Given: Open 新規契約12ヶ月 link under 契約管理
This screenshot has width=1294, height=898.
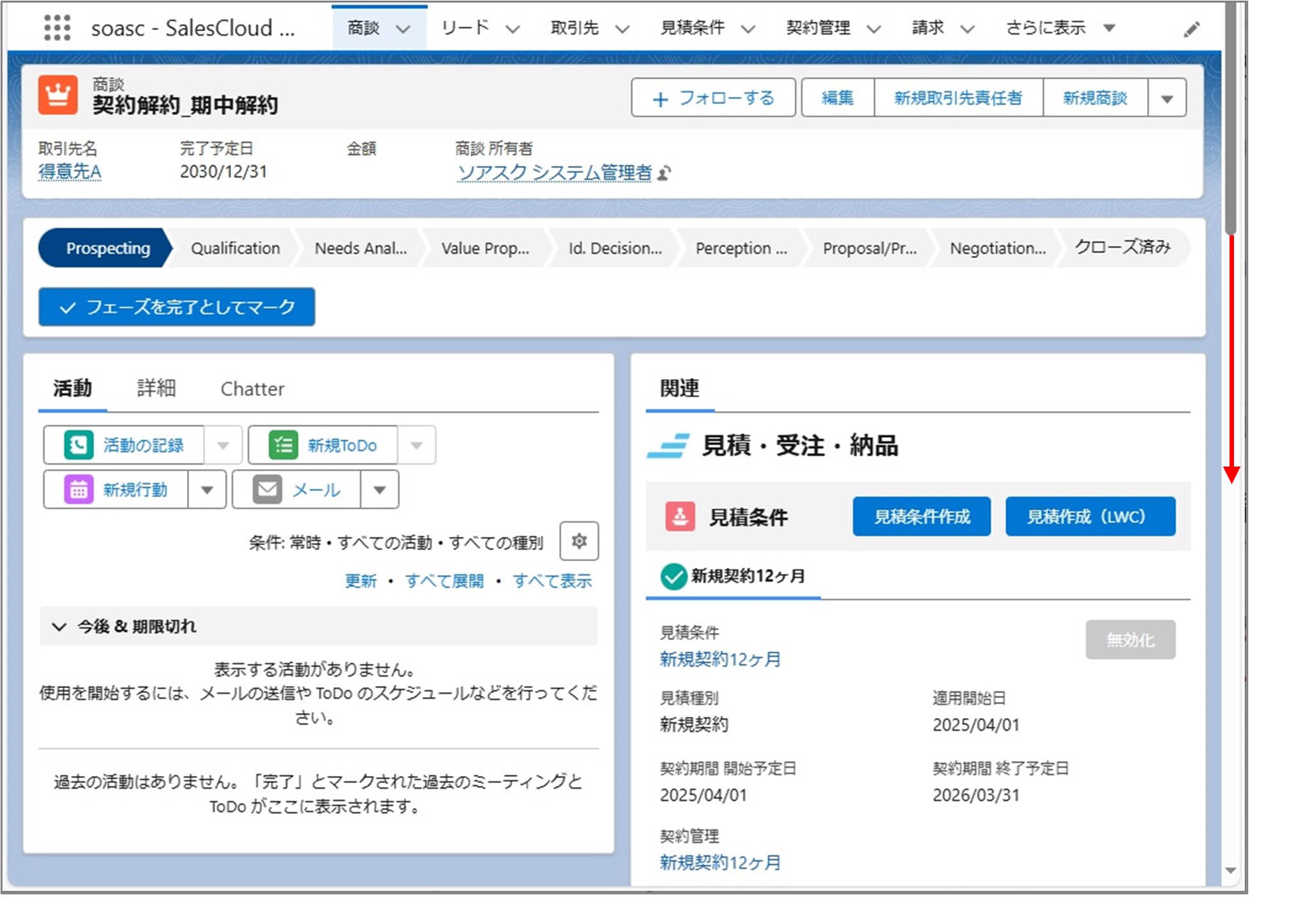Looking at the screenshot, I should click(x=720, y=863).
